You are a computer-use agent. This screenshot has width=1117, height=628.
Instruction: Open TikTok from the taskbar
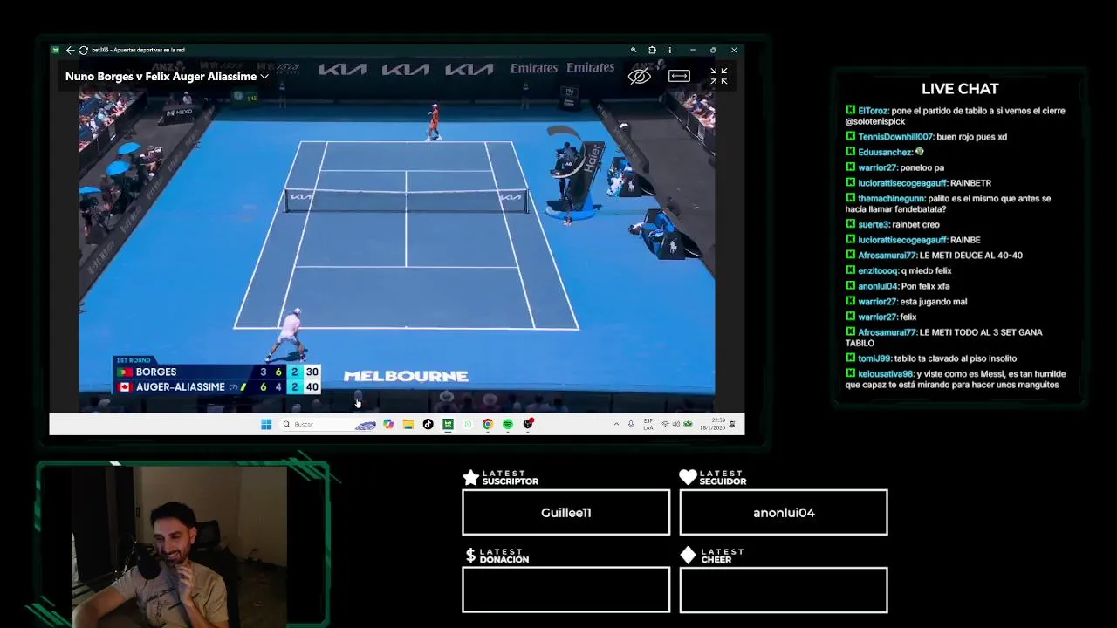pos(428,424)
